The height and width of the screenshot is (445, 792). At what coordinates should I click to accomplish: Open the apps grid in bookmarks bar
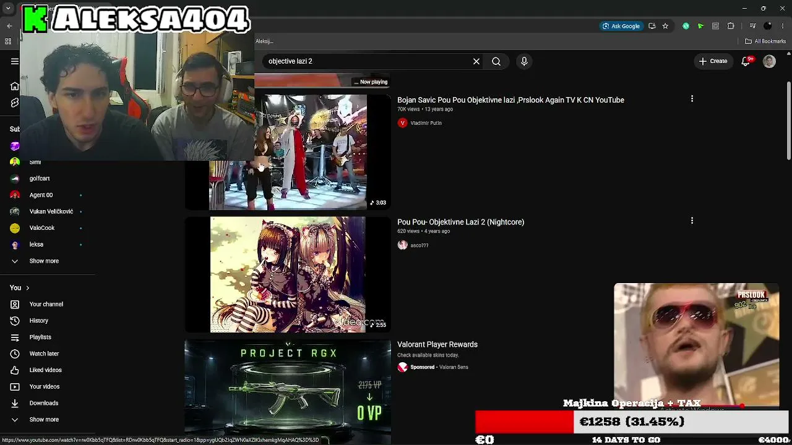[x=8, y=41]
